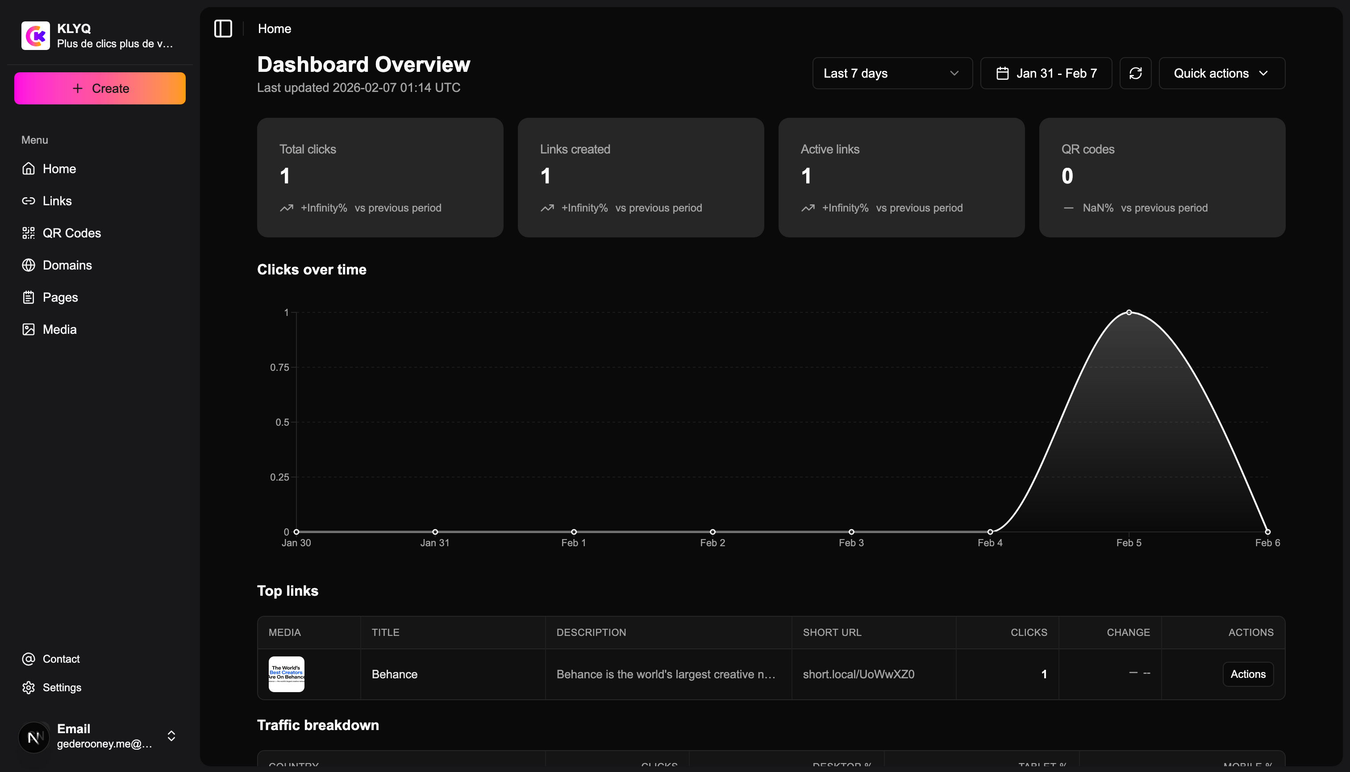This screenshot has height=772, width=1350.
Task: Open Contact via the sidebar icon
Action: (x=28, y=659)
